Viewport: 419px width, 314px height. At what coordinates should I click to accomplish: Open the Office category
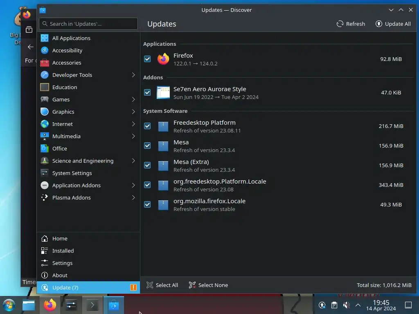(x=88, y=149)
